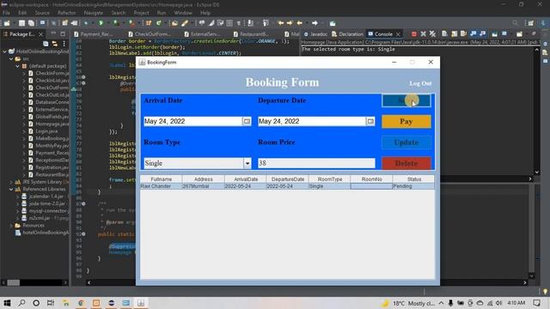Image resolution: width=550 pixels, height=309 pixels.
Task: Open the Arrival Date calendar picker
Action: coord(247,121)
